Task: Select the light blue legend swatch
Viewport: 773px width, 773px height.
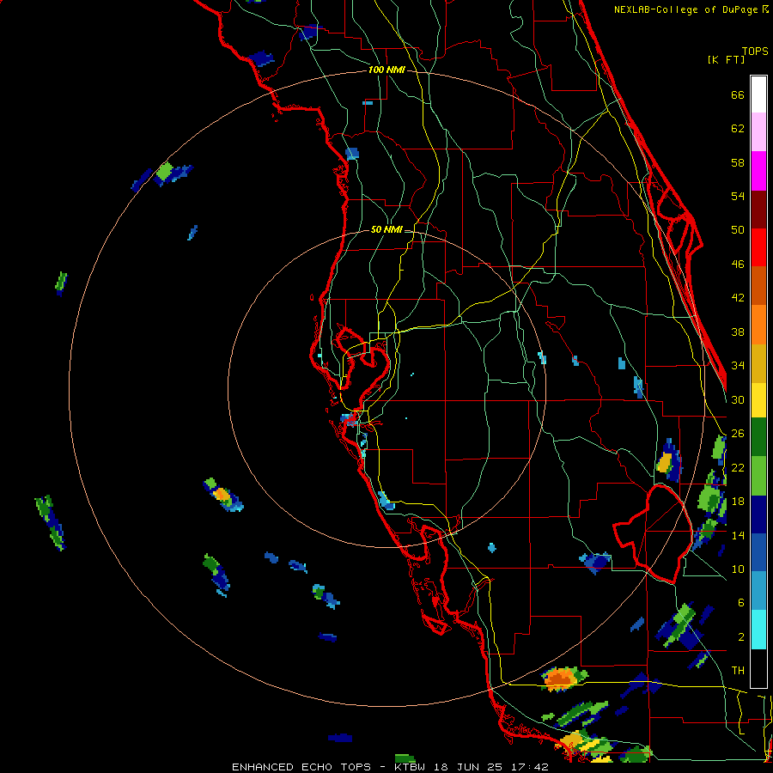Action: (x=758, y=590)
